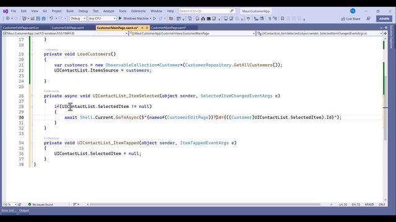Open the Git menu

click(45, 11)
